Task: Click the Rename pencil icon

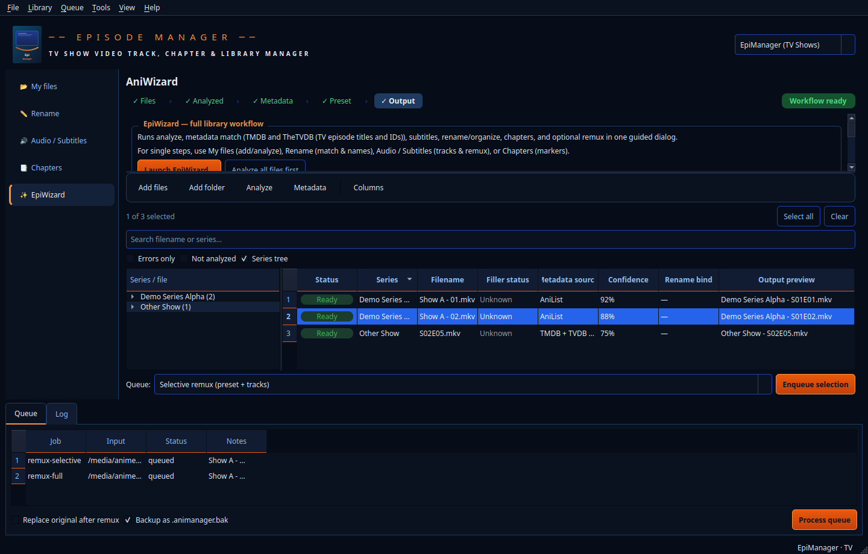Action: (x=24, y=114)
